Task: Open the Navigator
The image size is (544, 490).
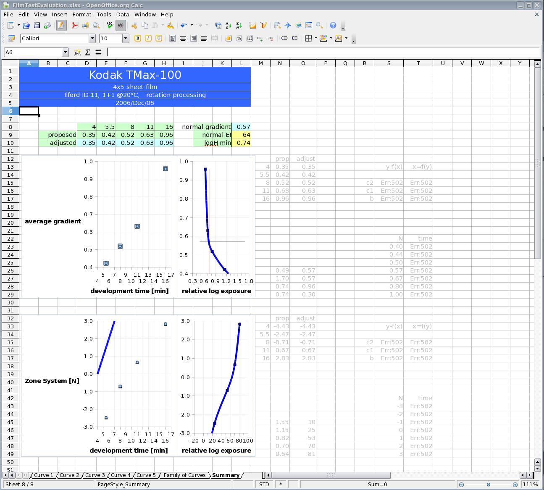Action: [288, 26]
